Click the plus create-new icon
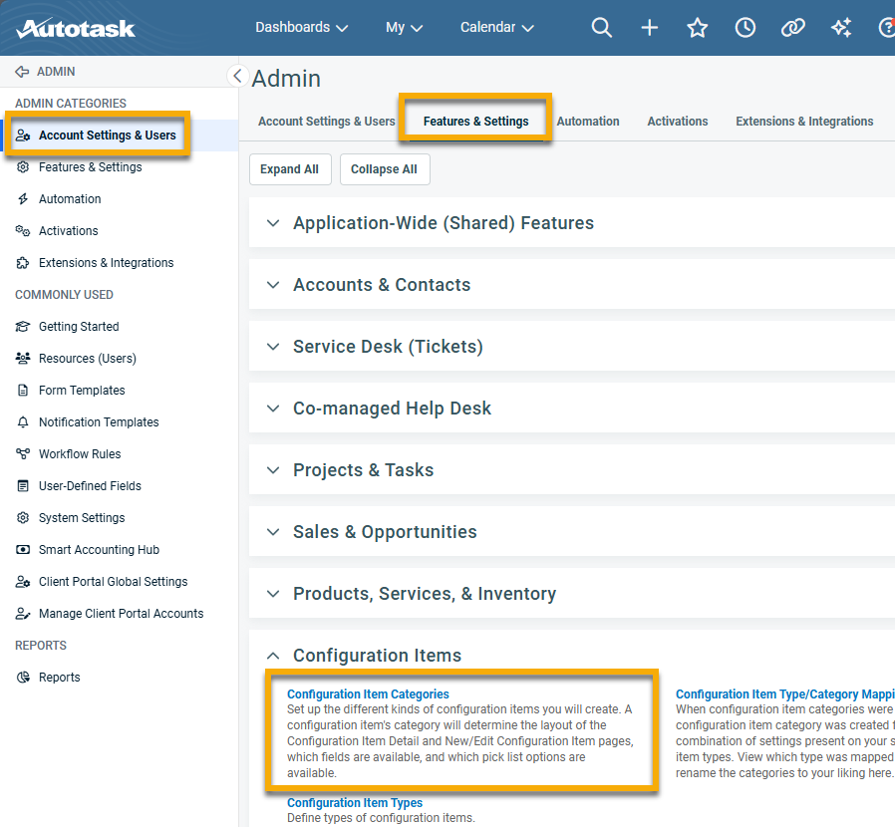Screen dimensions: 895x827 point(650,27)
